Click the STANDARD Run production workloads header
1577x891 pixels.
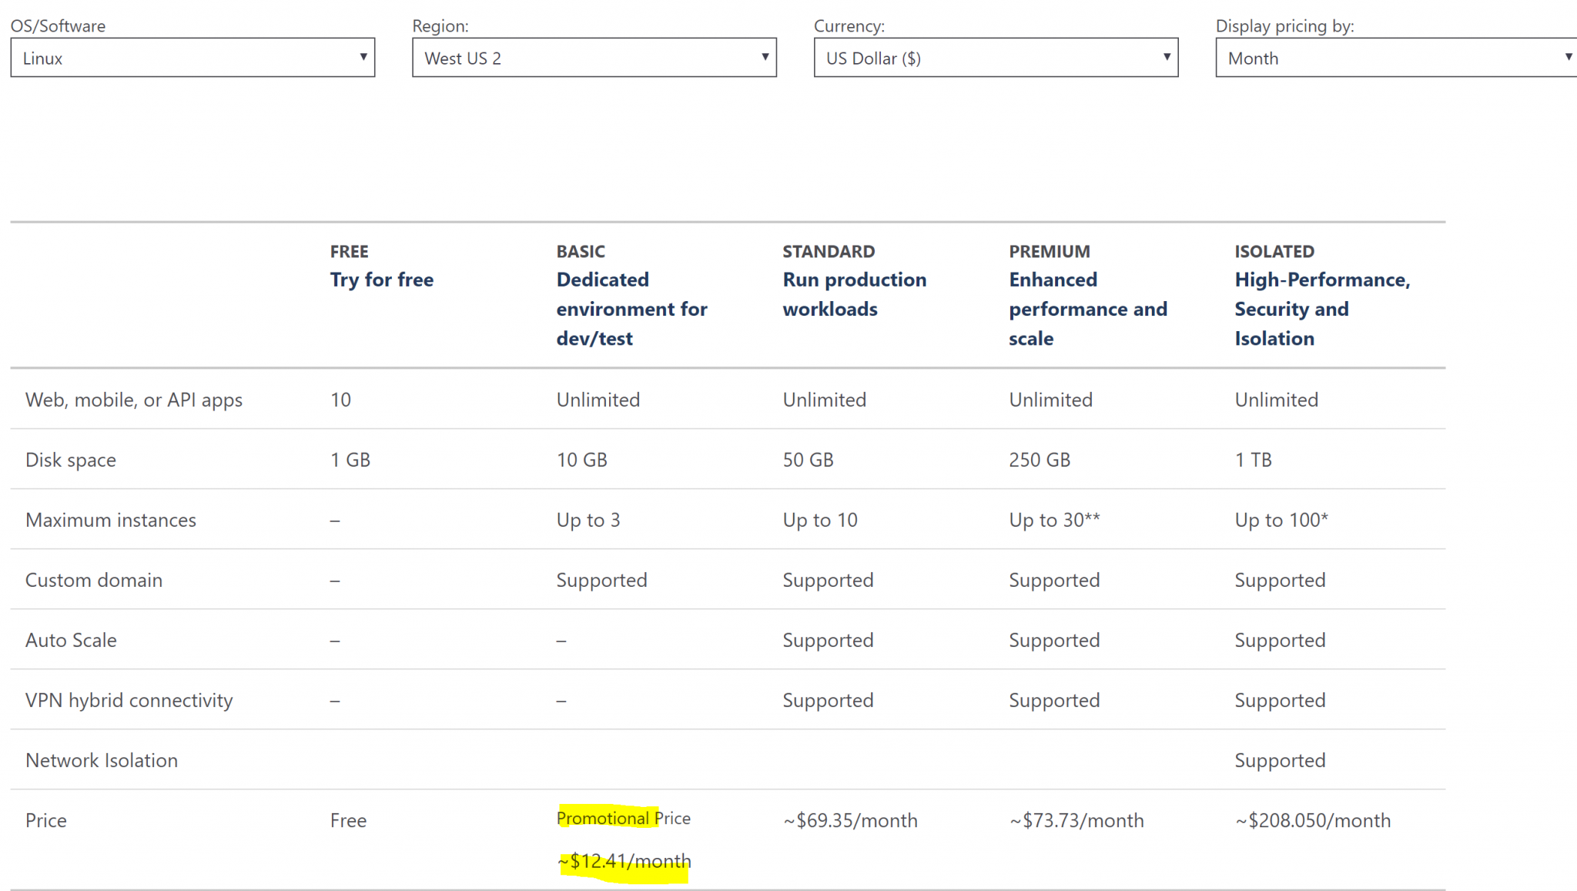pos(855,280)
